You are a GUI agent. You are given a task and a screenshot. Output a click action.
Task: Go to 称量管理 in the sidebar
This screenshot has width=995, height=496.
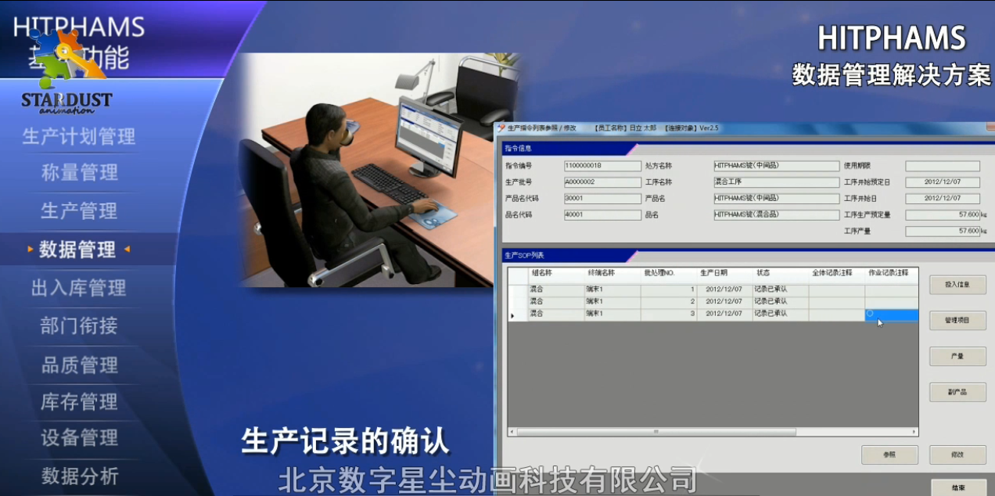[79, 173]
